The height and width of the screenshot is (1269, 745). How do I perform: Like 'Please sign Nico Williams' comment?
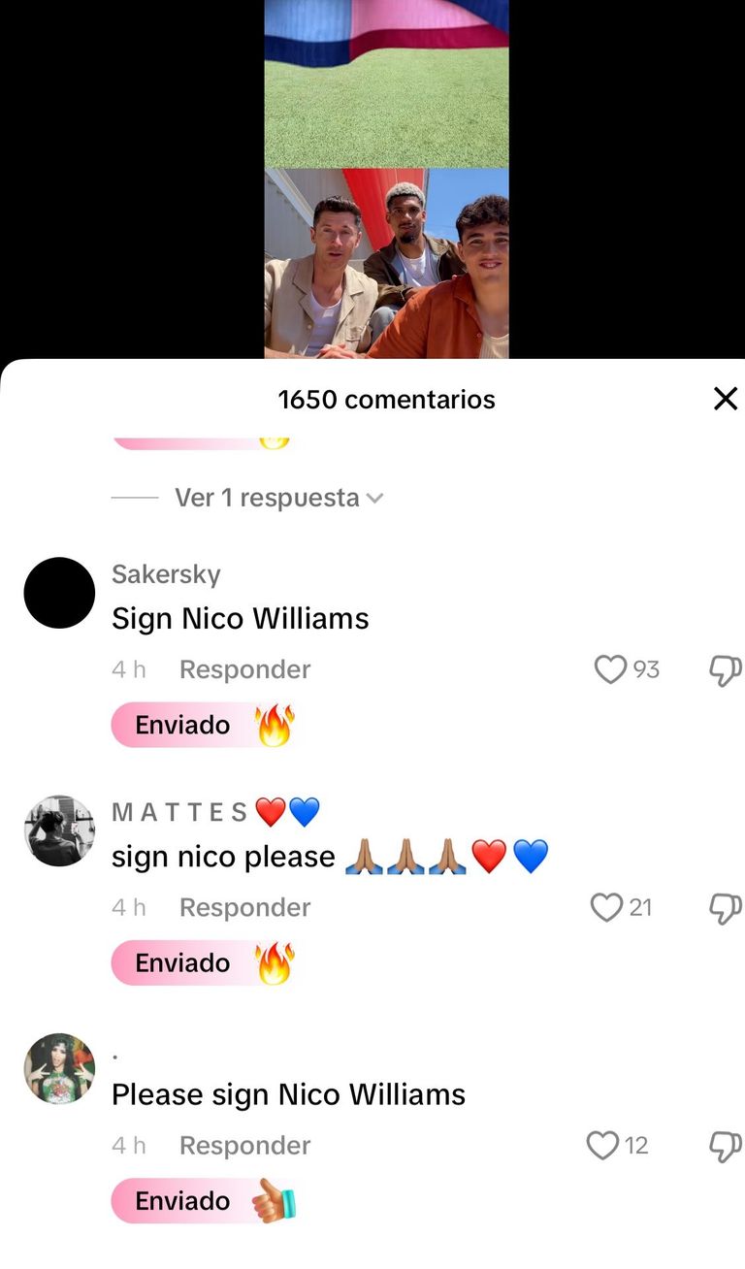point(602,1145)
